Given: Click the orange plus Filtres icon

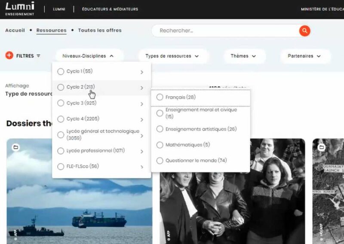Looking at the screenshot, I should point(9,55).
